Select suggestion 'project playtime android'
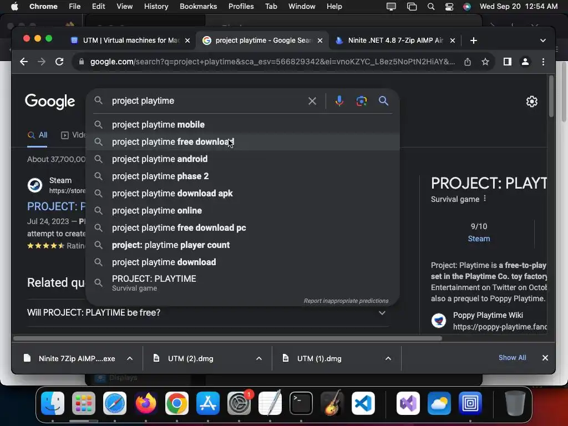This screenshot has height=426, width=568. [243, 159]
